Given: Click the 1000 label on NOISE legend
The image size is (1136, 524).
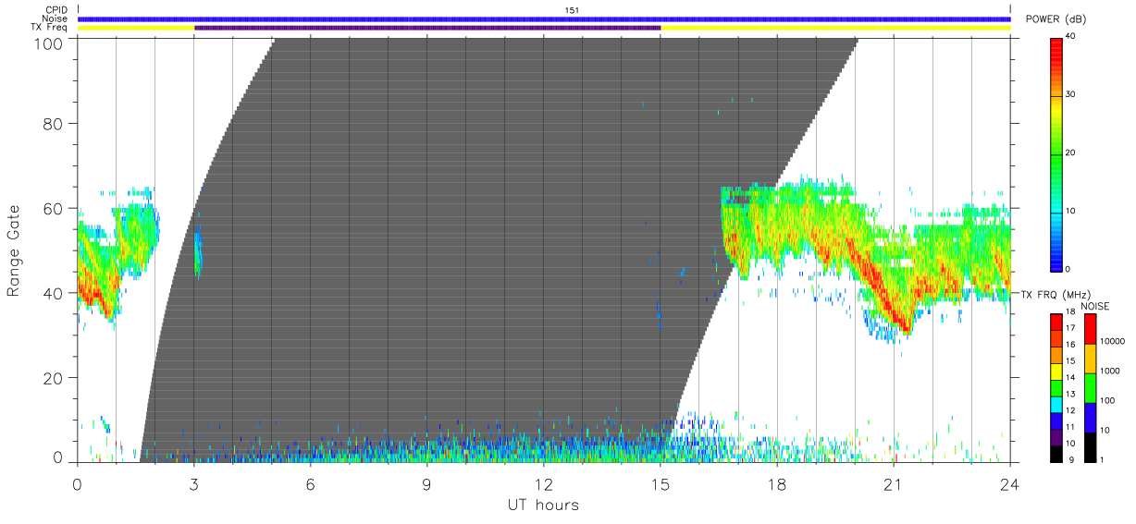Looking at the screenshot, I should pyautogui.click(x=1108, y=370).
